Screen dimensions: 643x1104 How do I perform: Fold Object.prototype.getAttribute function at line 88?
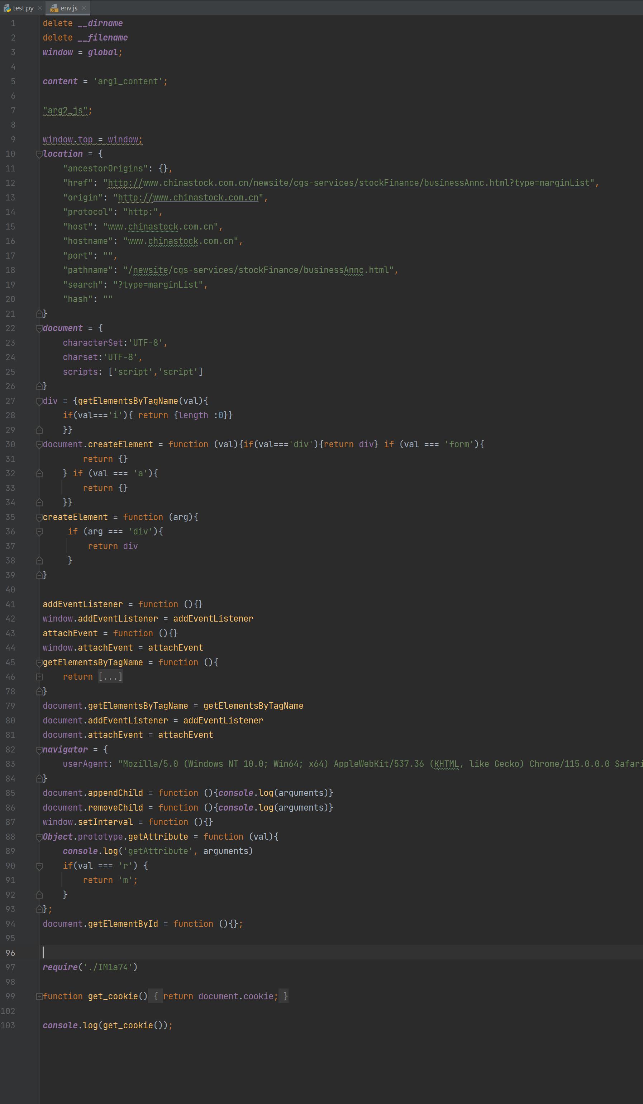point(39,837)
